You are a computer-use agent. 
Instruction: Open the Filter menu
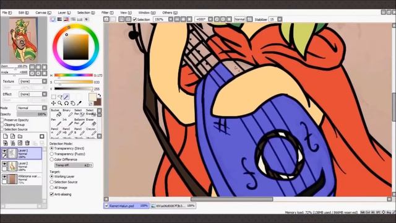point(107,12)
